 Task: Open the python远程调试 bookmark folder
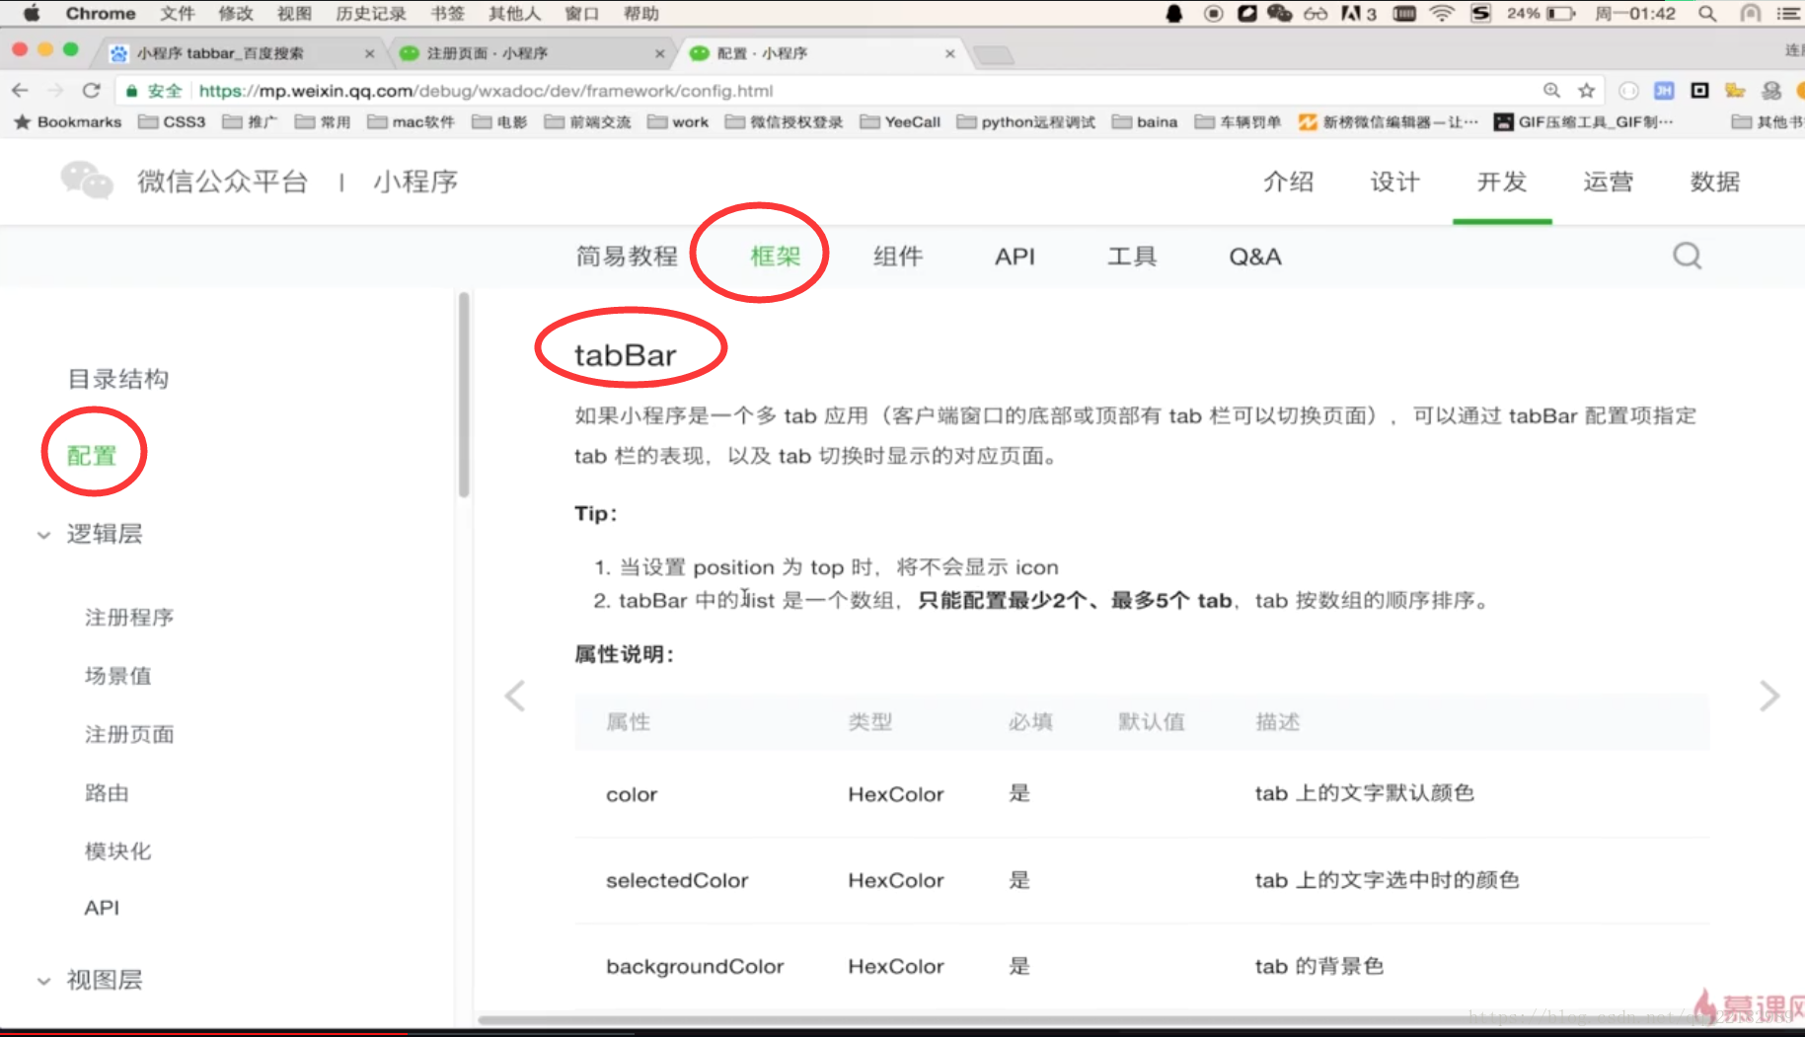pos(1026,121)
